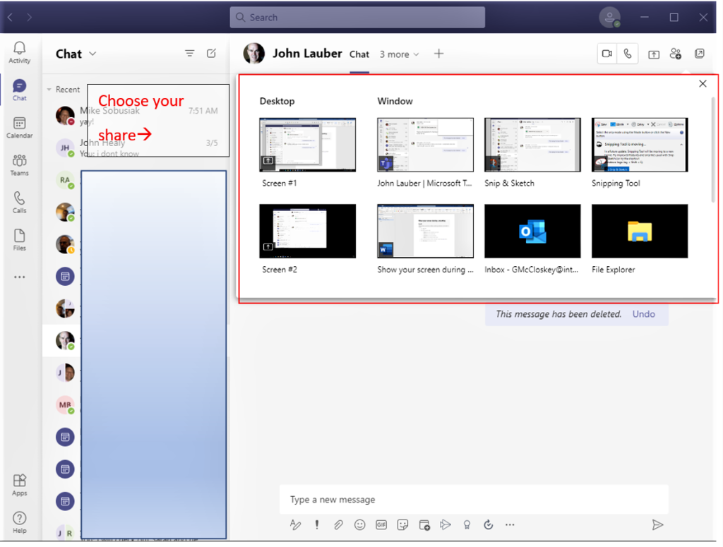This screenshot has height=547, width=723.
Task: Open more apps ellipsis in sidebar
Action: point(19,277)
